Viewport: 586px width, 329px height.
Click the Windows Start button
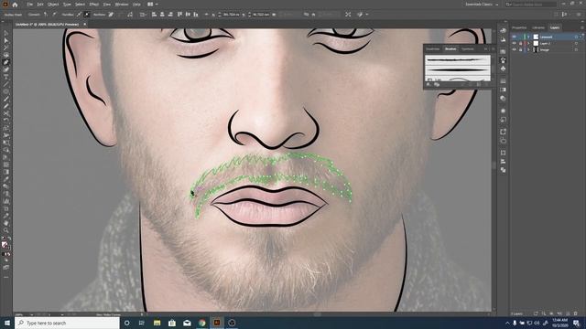6,323
